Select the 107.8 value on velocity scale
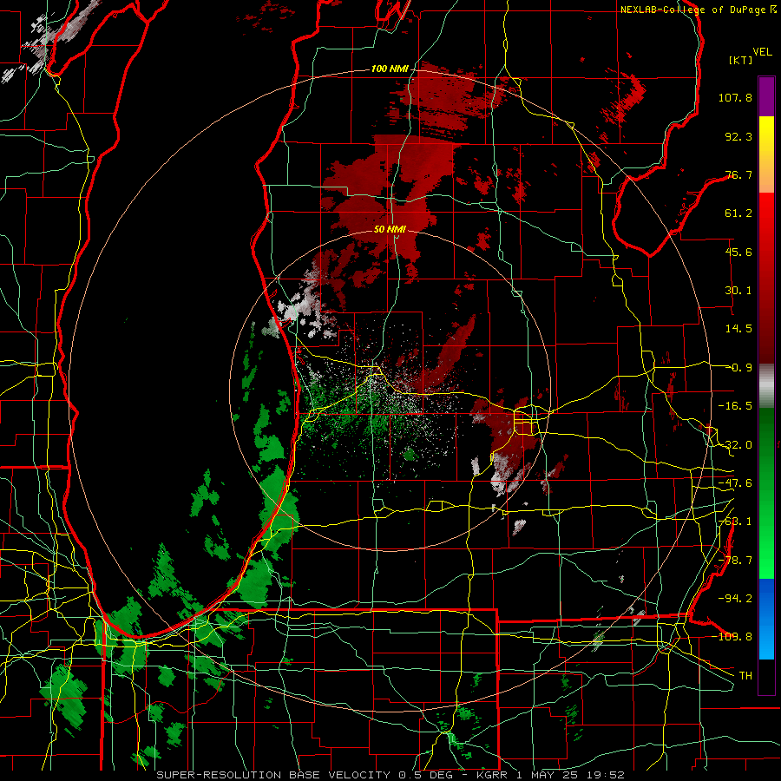This screenshot has width=781, height=781. (735, 97)
